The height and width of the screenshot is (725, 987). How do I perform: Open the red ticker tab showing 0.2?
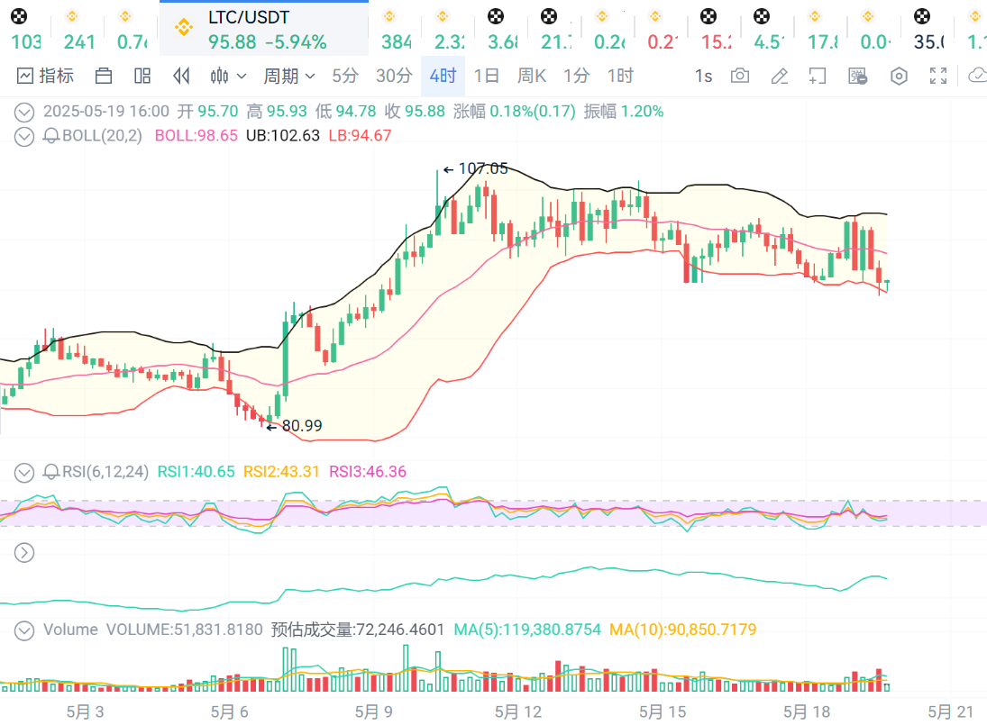663,29
